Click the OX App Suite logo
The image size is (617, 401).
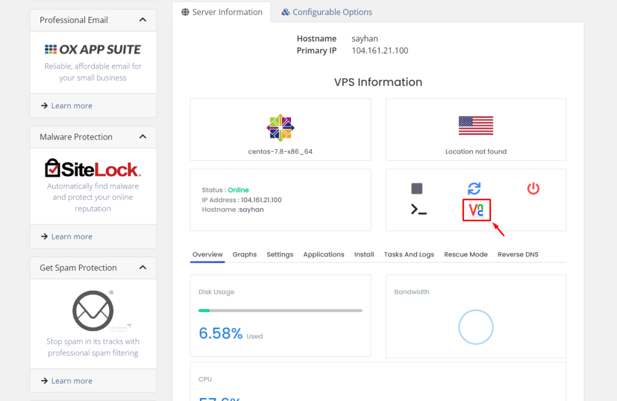(93, 49)
